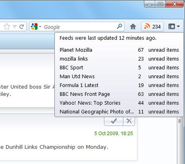
Task: Open National Geographic Photo of... feed
Action: (x=119, y=112)
